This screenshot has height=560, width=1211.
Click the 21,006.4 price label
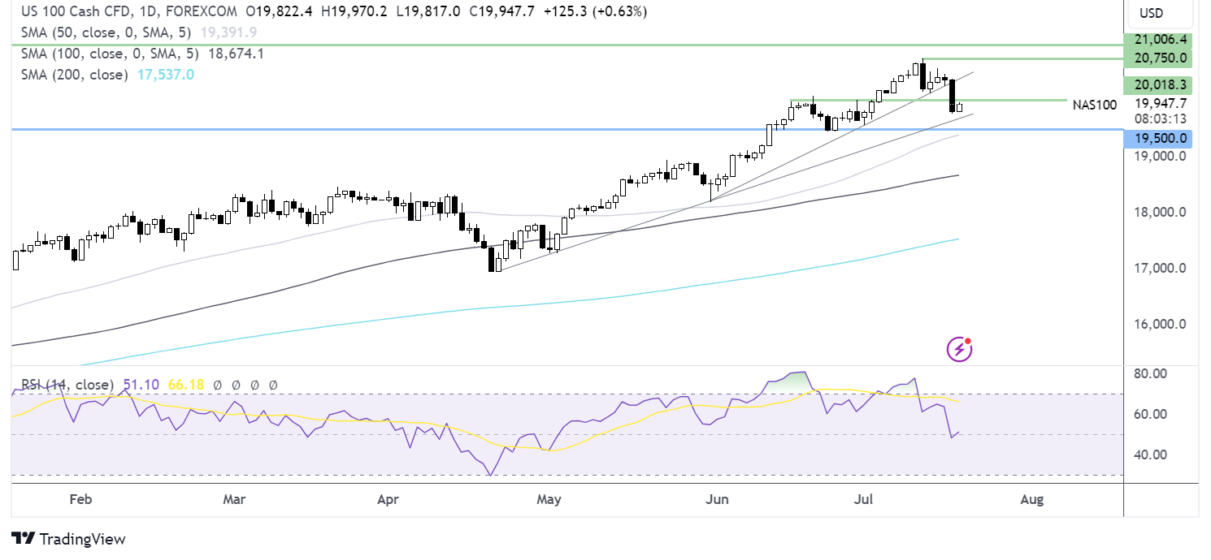click(x=1158, y=40)
